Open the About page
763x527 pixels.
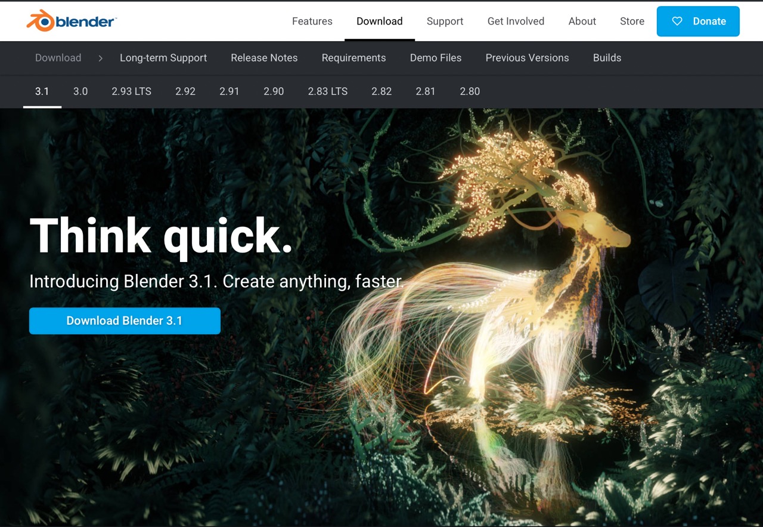582,21
